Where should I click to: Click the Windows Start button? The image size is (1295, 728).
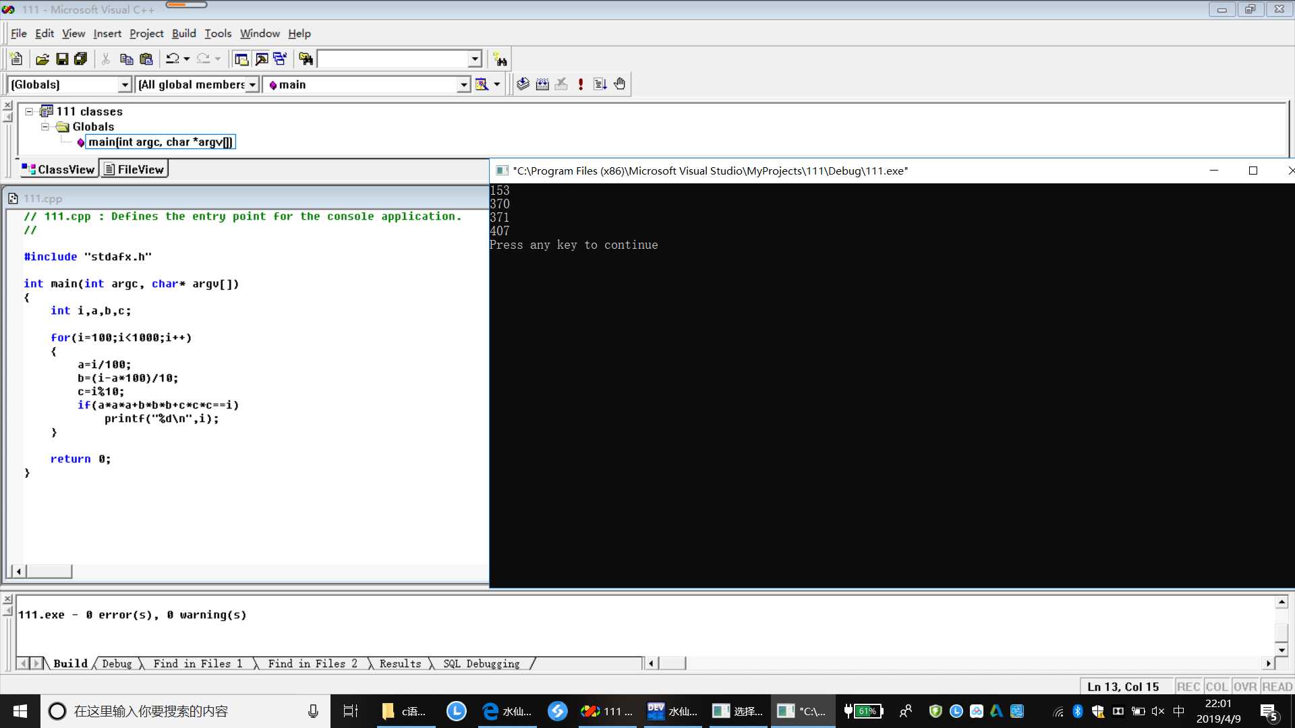pos(20,711)
